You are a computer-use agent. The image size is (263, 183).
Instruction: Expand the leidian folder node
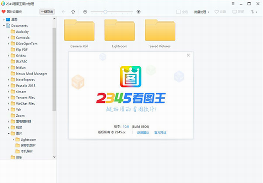click(x=9, y=68)
